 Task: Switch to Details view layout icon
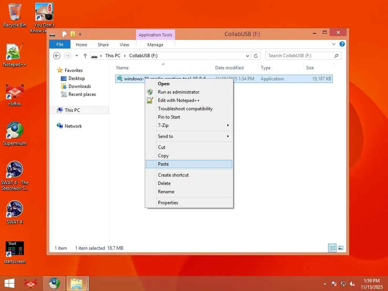[x=332, y=248]
